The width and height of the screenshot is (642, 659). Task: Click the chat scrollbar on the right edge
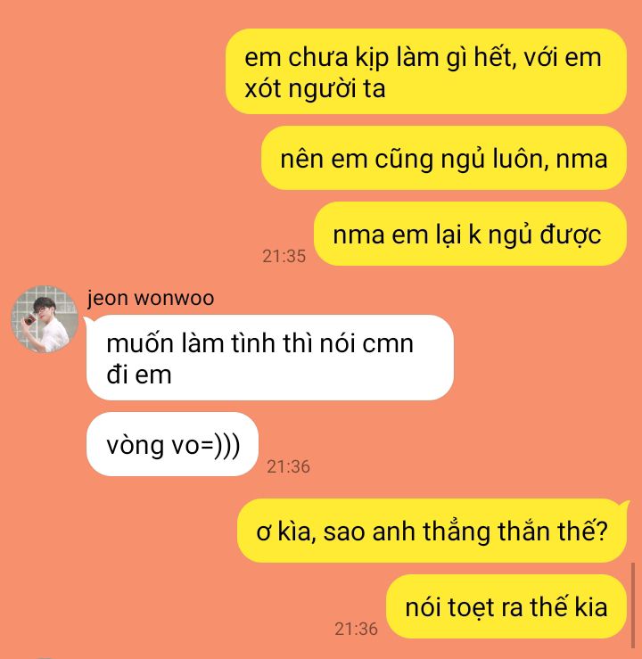click(633, 605)
